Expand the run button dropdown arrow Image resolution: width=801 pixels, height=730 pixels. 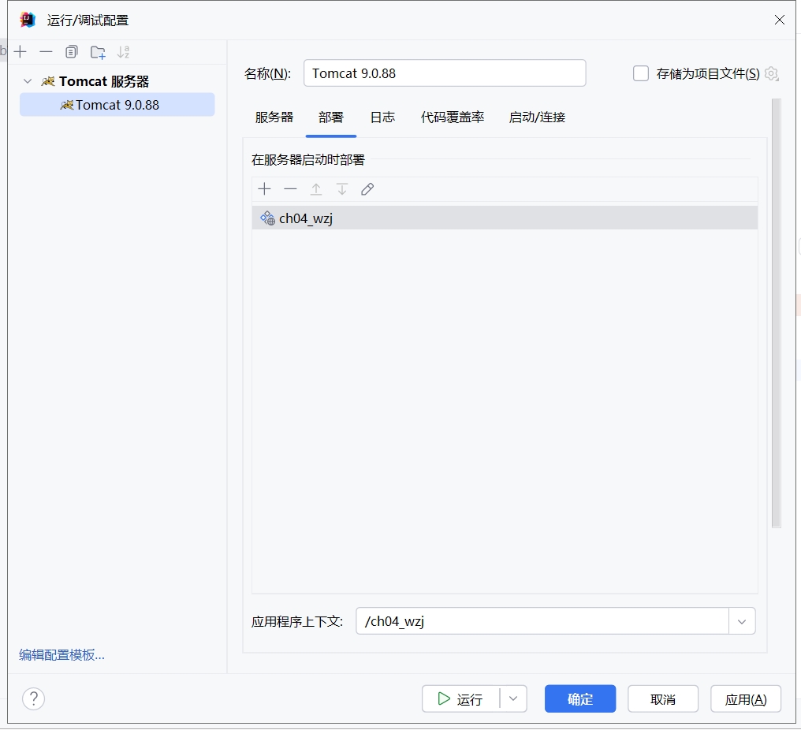click(513, 698)
